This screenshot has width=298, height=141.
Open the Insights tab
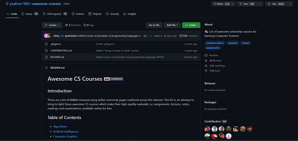click(x=130, y=14)
